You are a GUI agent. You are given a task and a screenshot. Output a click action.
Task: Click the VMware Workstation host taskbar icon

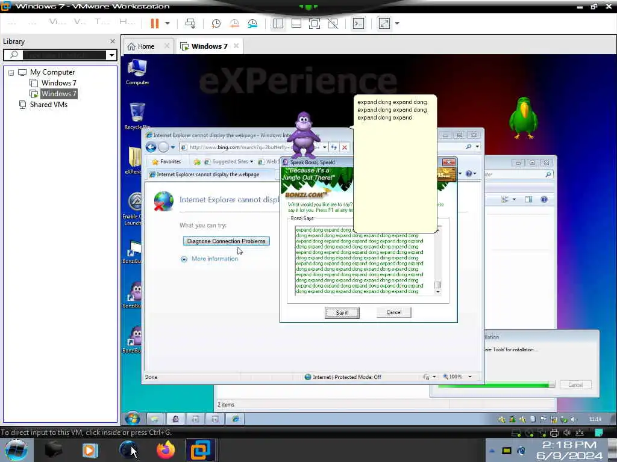[x=200, y=450]
